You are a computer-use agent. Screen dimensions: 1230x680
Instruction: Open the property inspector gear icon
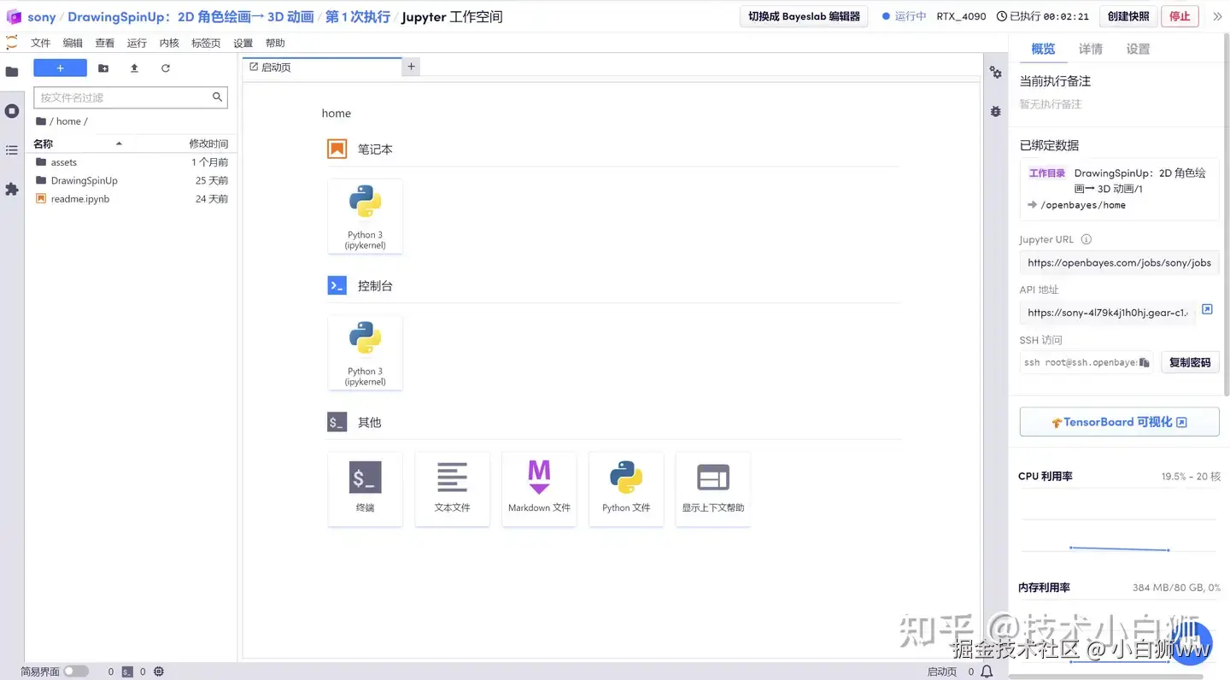coord(996,73)
